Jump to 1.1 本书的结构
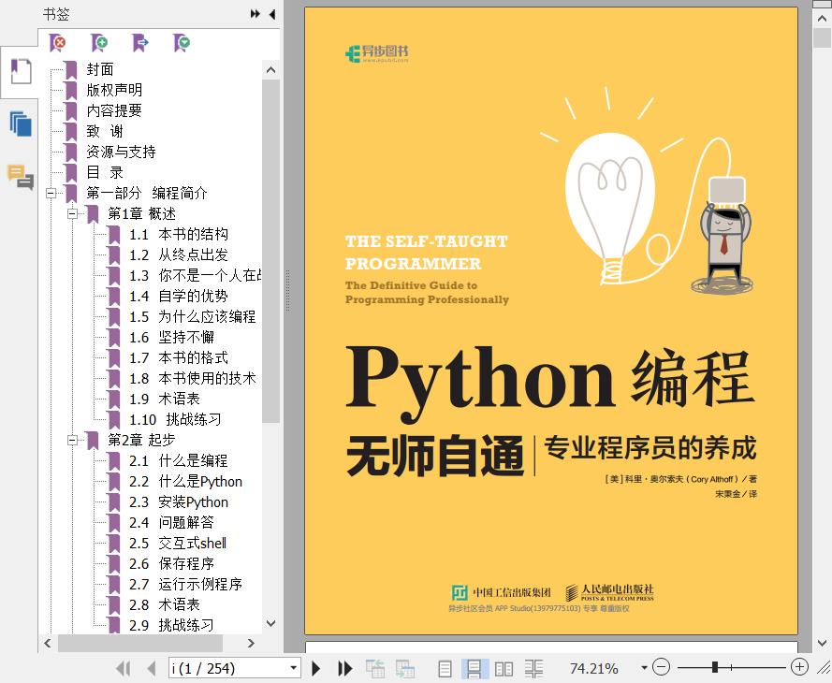The height and width of the screenshot is (683, 832). [x=178, y=235]
